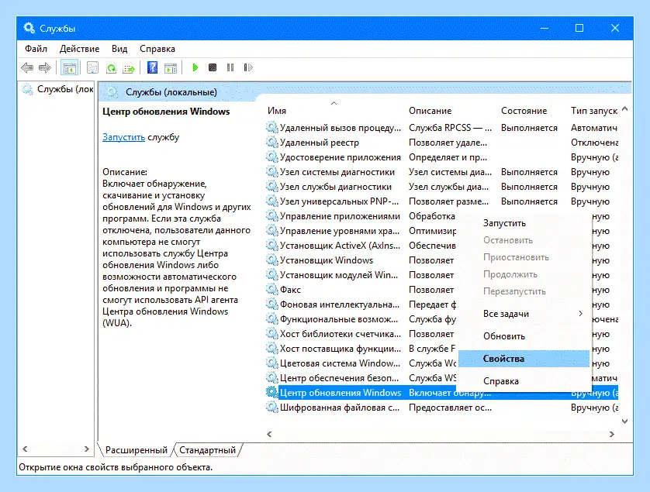Click the Restart service toolbar icon
This screenshot has height=492, width=650.
tap(248, 67)
